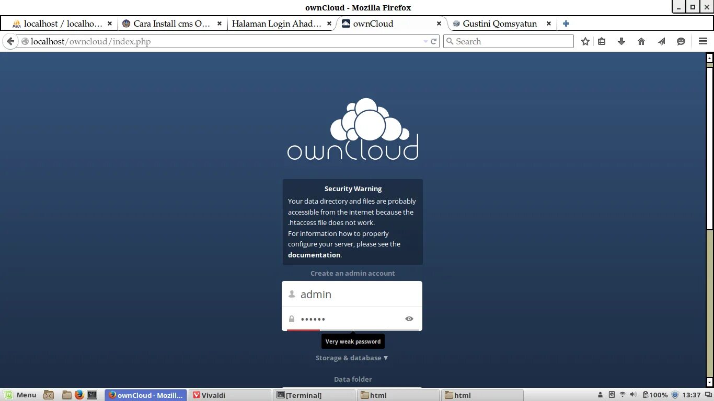This screenshot has height=401, width=714.
Task: Focus the admin username field
Action: pos(352,294)
